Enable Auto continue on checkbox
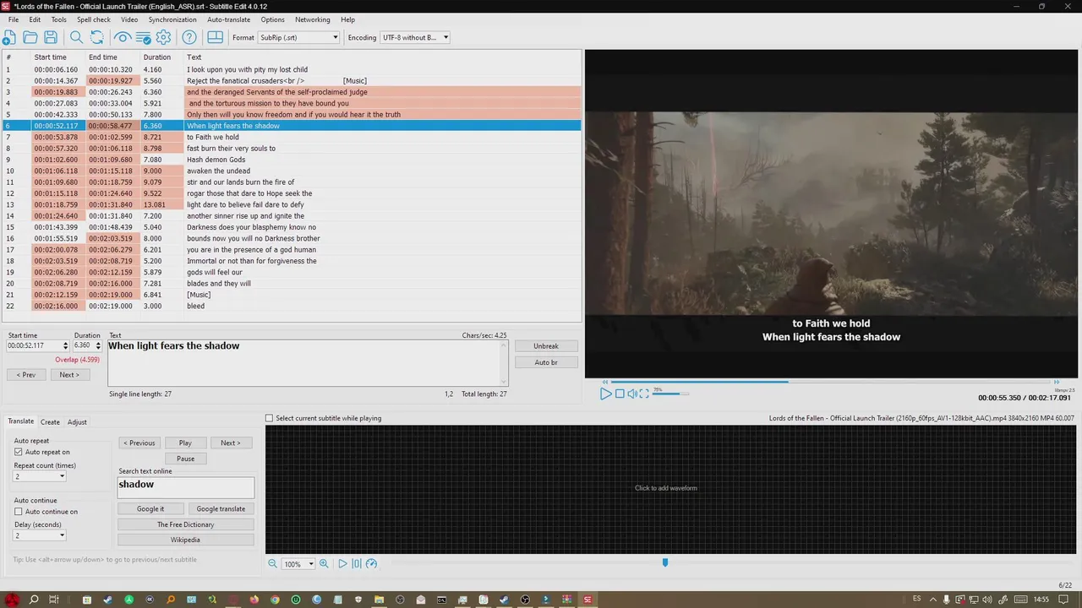 pos(19,512)
